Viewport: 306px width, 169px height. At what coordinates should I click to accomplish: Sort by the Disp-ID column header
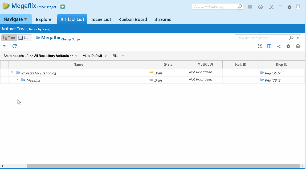click(281, 65)
